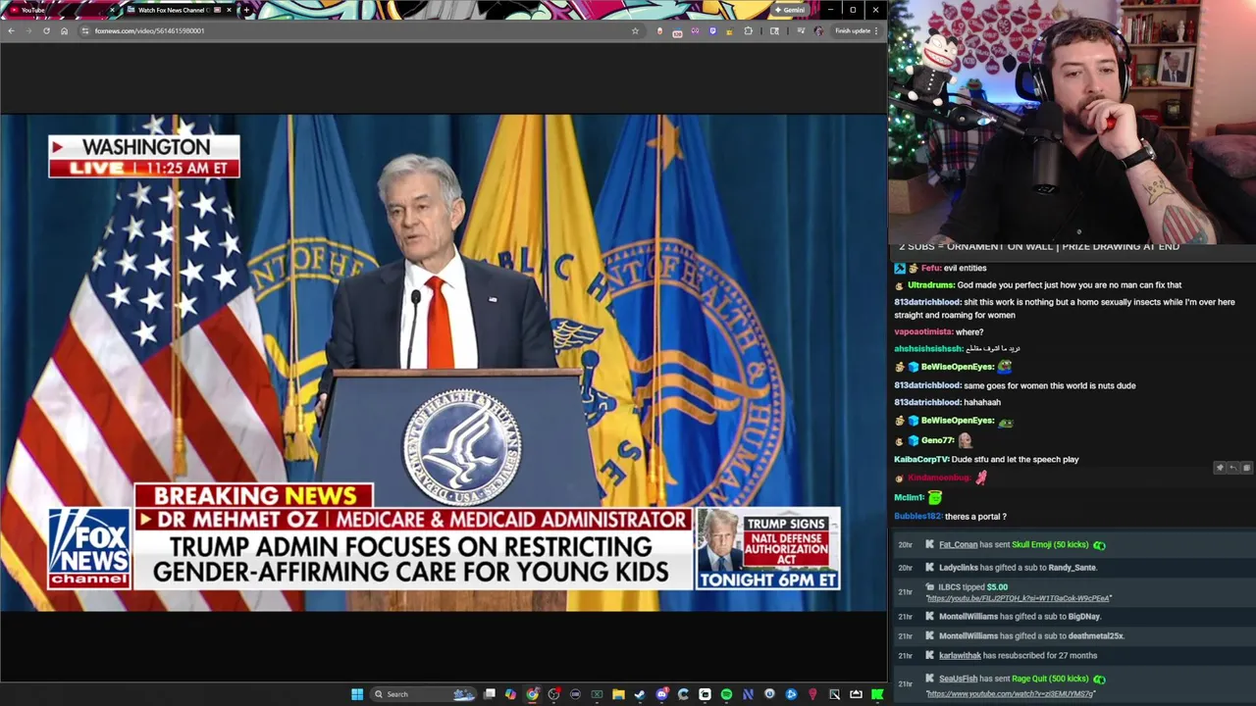The width and height of the screenshot is (1256, 706).
Task: Click the kicks coin icon after Skull Emoji
Action: pyautogui.click(x=1099, y=545)
